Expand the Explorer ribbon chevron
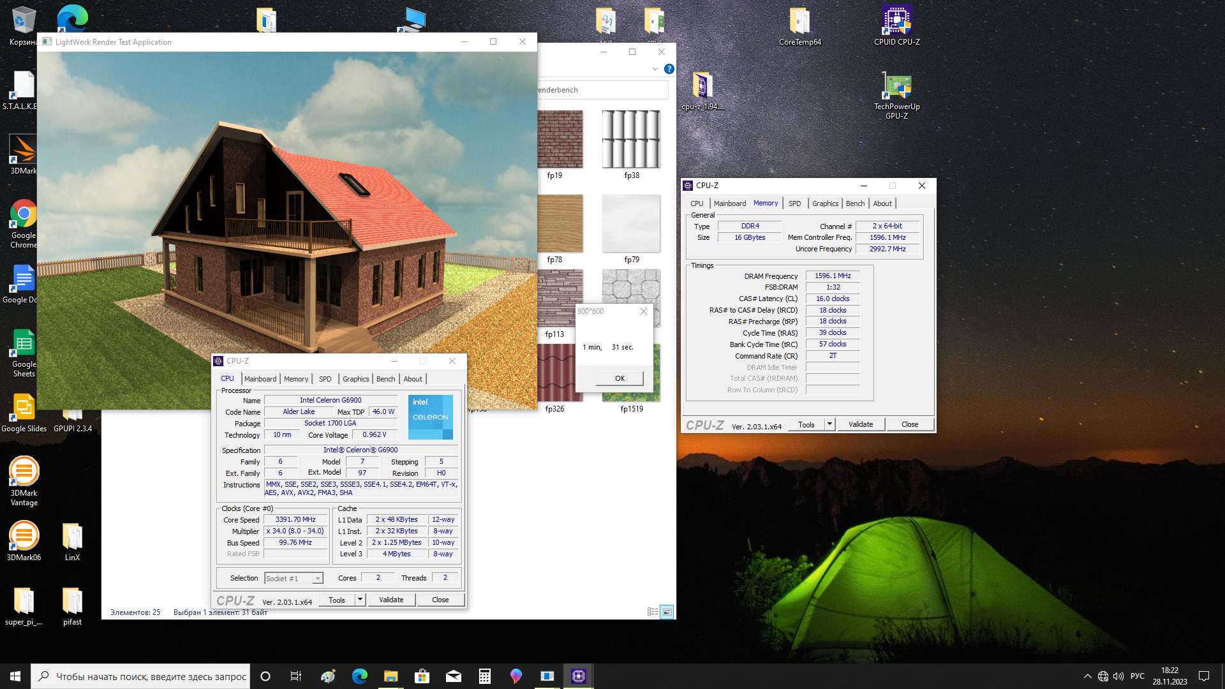This screenshot has height=689, width=1225. point(655,69)
